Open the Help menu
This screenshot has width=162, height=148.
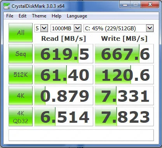(x=56, y=16)
